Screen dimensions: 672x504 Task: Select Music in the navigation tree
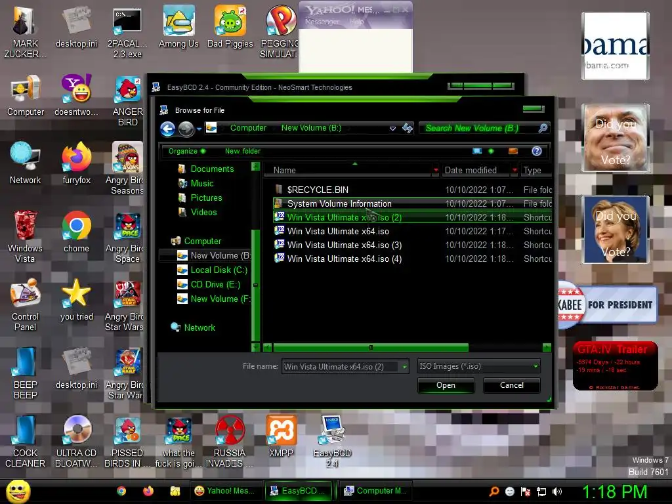tap(196, 184)
